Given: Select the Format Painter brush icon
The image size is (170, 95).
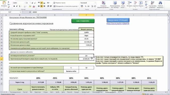Looking at the screenshot, I should (x=8, y=7).
